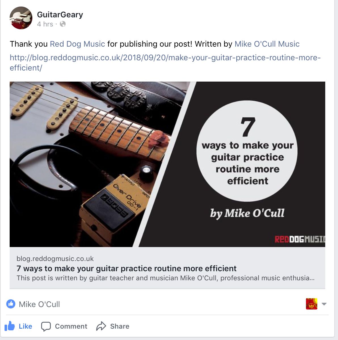Click the speech bubble Comment icon

(46, 326)
